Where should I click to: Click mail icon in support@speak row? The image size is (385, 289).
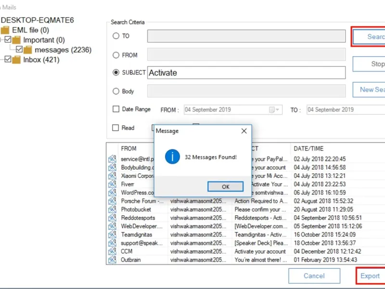(112, 243)
